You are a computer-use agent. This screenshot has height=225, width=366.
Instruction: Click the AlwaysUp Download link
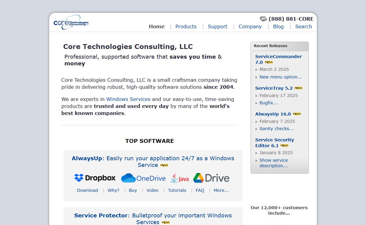(x=88, y=190)
